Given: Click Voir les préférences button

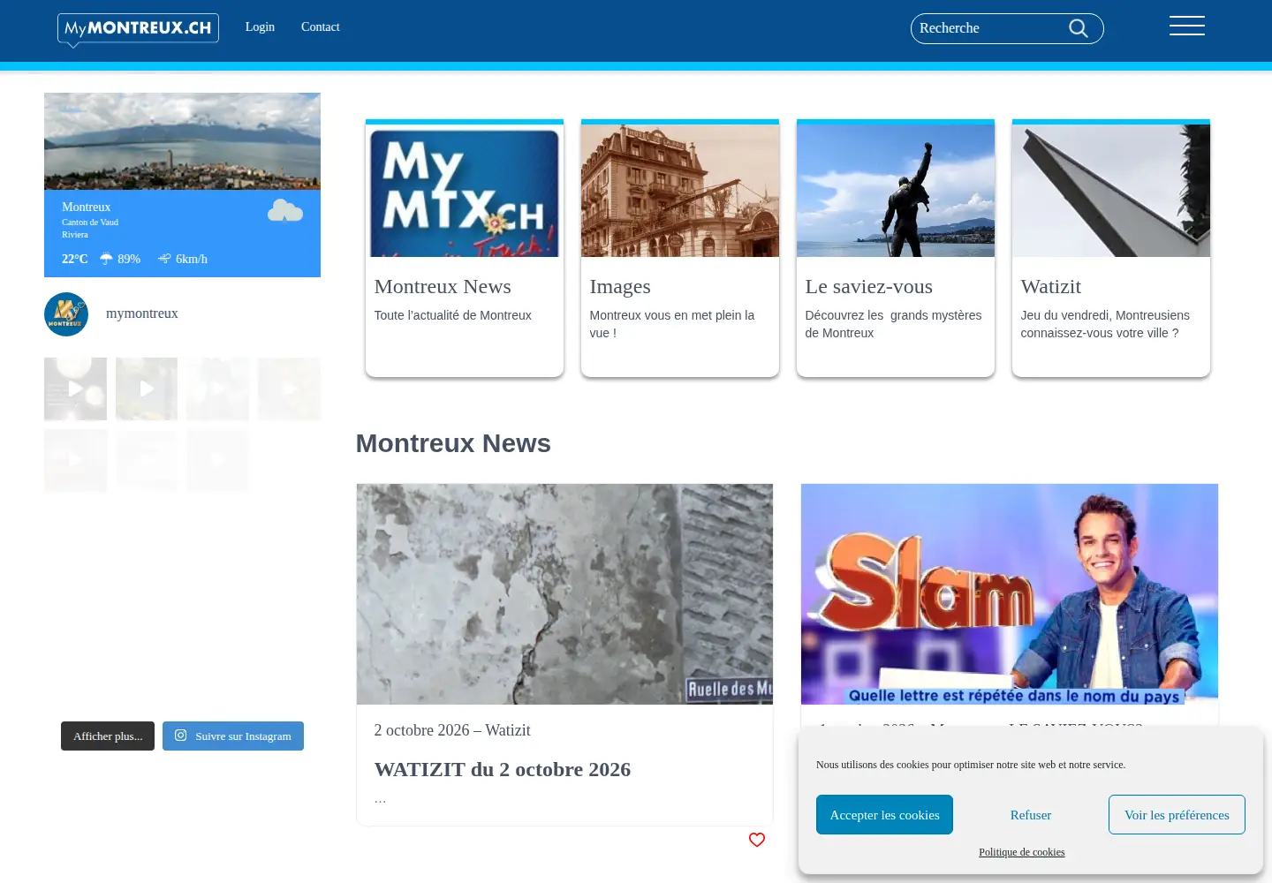Looking at the screenshot, I should point(1177,815).
